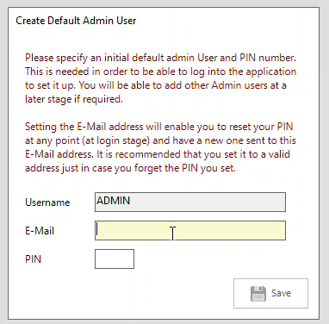Screen dimensions: 329x324
Task: Select the PIN entry box
Action: (115, 259)
